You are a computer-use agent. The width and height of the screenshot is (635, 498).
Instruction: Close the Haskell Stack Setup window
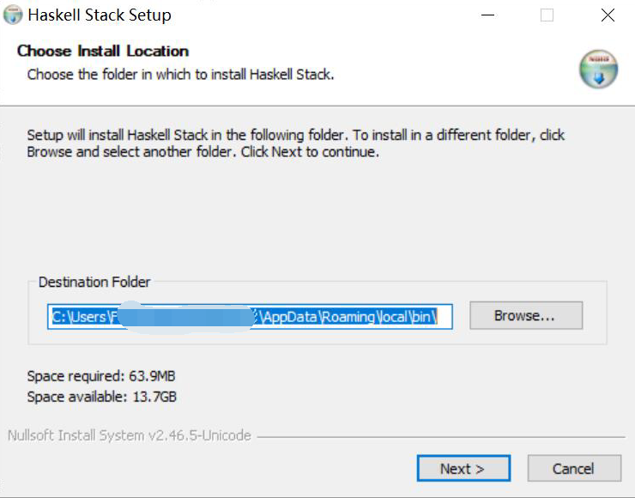(x=608, y=15)
